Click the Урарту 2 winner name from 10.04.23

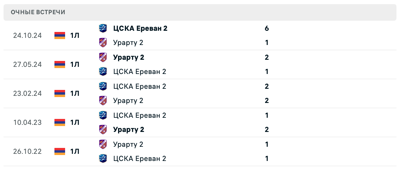tap(129, 129)
